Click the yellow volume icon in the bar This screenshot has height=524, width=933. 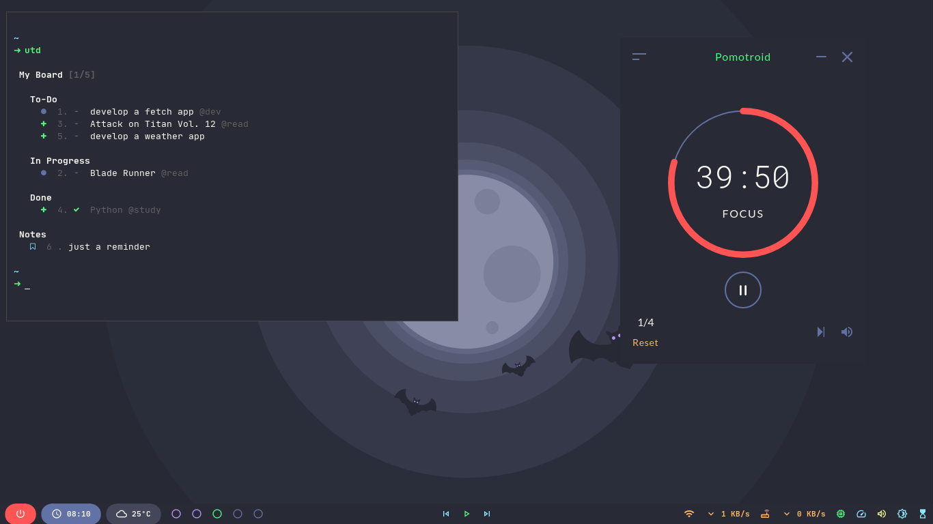882,514
